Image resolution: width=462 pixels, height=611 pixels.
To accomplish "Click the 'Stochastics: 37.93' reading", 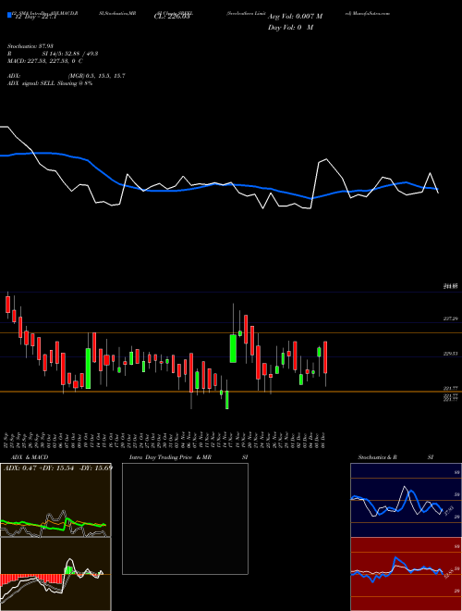I will pos(30,46).
